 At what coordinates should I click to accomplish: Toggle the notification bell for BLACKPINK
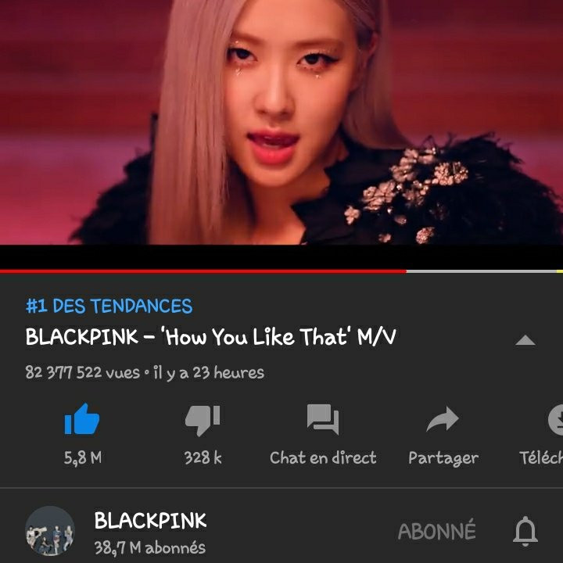[x=525, y=531]
